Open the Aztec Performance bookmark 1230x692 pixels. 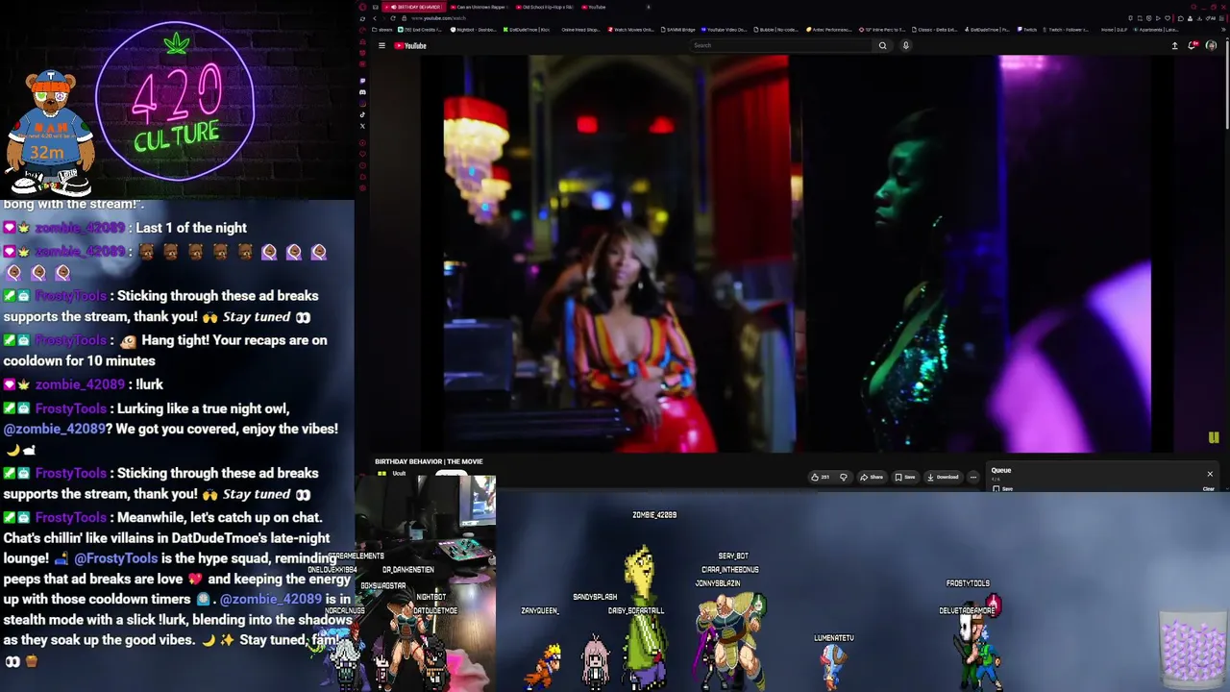tap(828, 30)
